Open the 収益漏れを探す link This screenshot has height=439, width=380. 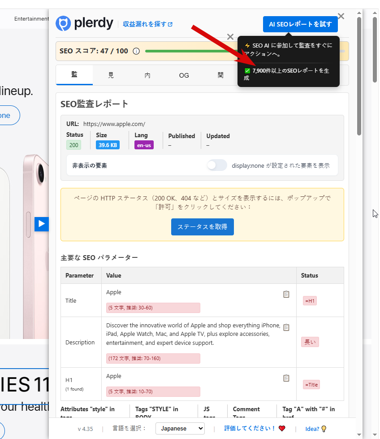(147, 24)
